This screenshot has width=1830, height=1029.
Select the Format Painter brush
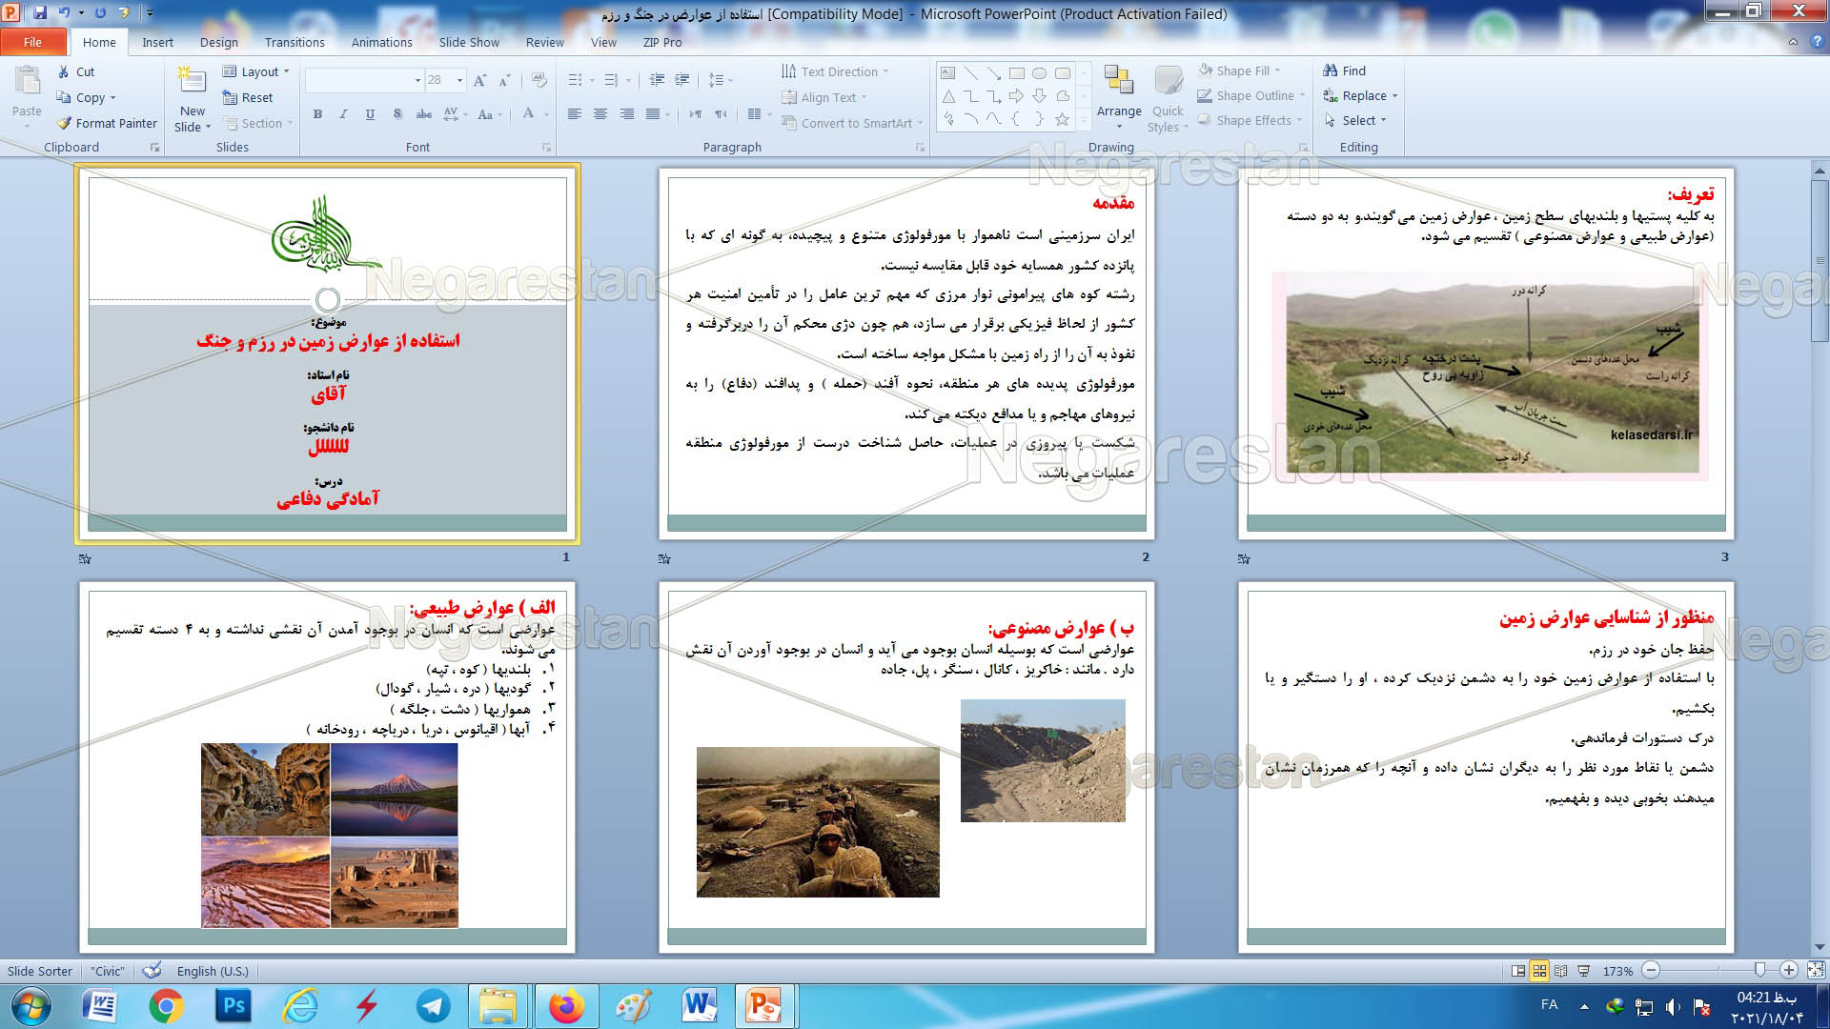64,123
